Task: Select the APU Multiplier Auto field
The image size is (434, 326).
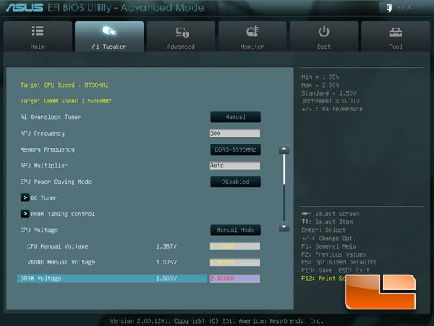Action: point(234,166)
